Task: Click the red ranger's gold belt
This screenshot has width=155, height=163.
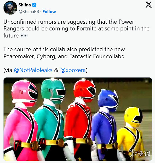Action: tap(83, 141)
